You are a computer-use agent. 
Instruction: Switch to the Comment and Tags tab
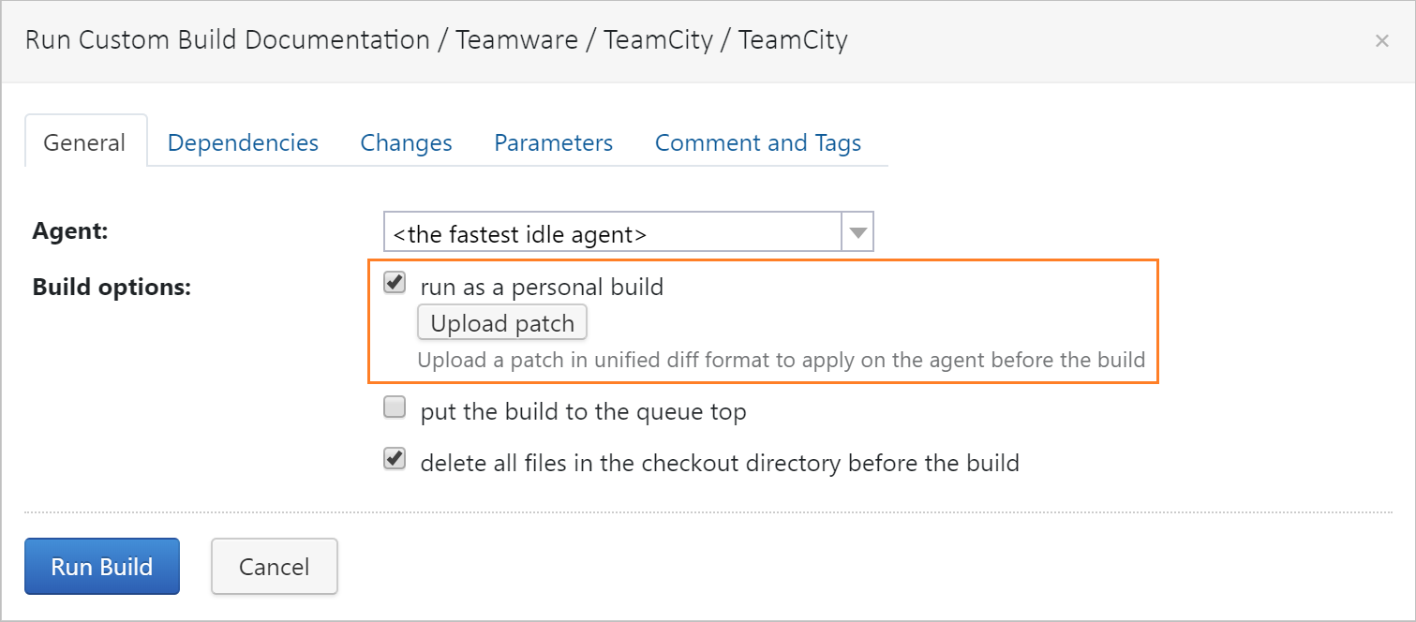click(757, 142)
